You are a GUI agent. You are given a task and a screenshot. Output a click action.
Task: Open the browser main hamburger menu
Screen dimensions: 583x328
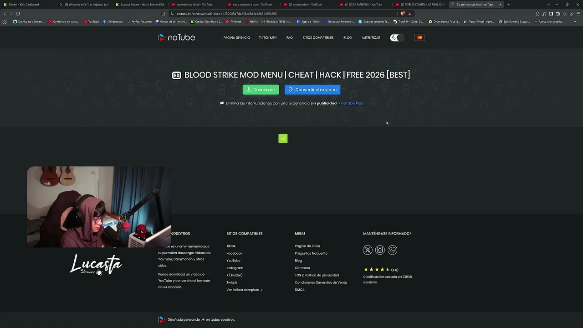[x=578, y=14]
